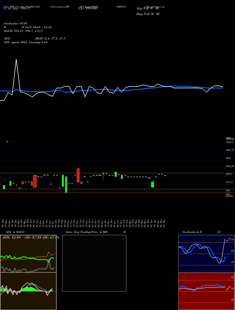Click the '1092.5' price axis label
The image size is (235, 310).
229,142
